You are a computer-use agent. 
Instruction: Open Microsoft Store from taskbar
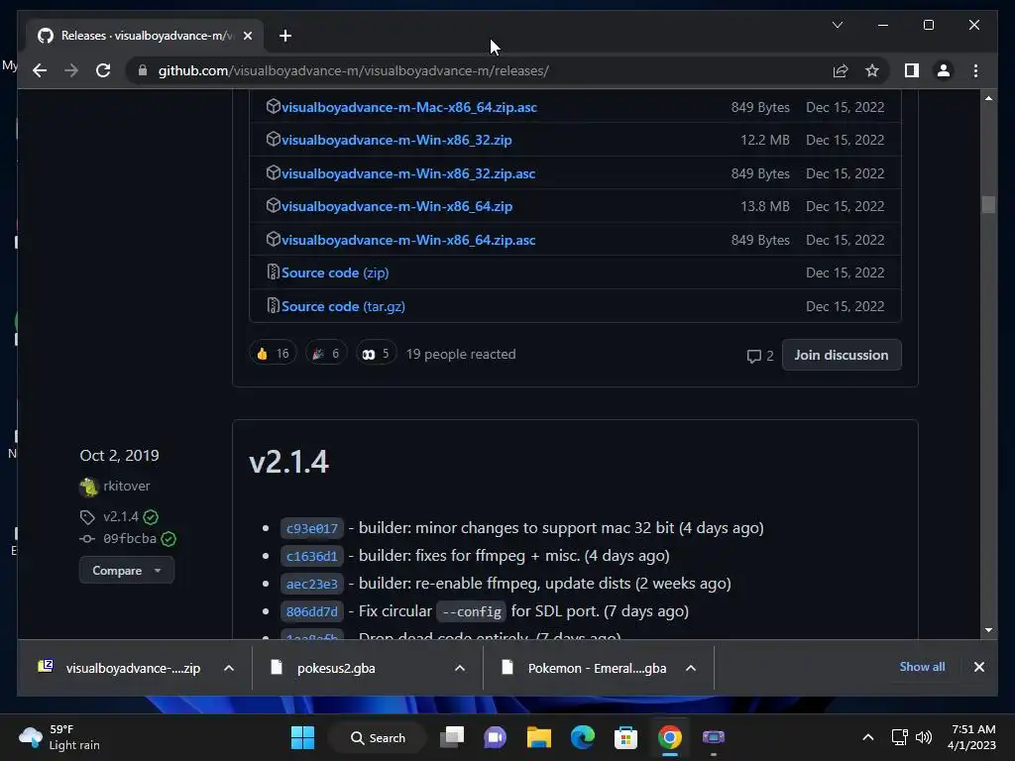point(625,737)
